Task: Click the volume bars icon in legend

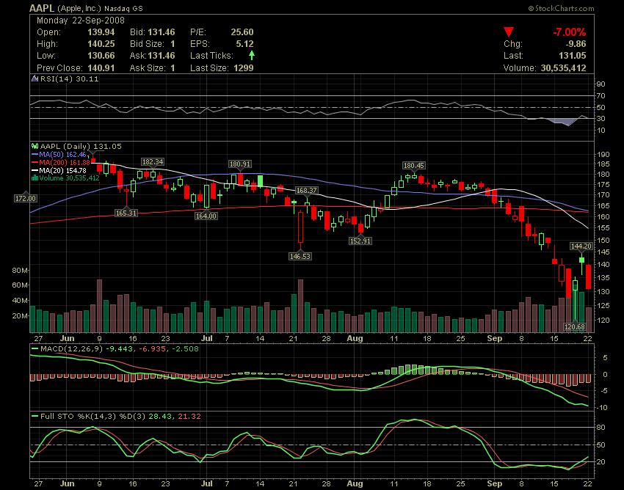Action: click(35, 178)
